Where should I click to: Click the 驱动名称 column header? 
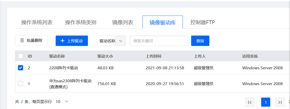click(57, 56)
